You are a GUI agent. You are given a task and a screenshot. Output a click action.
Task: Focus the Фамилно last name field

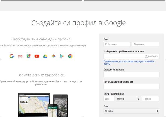[x=145, y=44]
